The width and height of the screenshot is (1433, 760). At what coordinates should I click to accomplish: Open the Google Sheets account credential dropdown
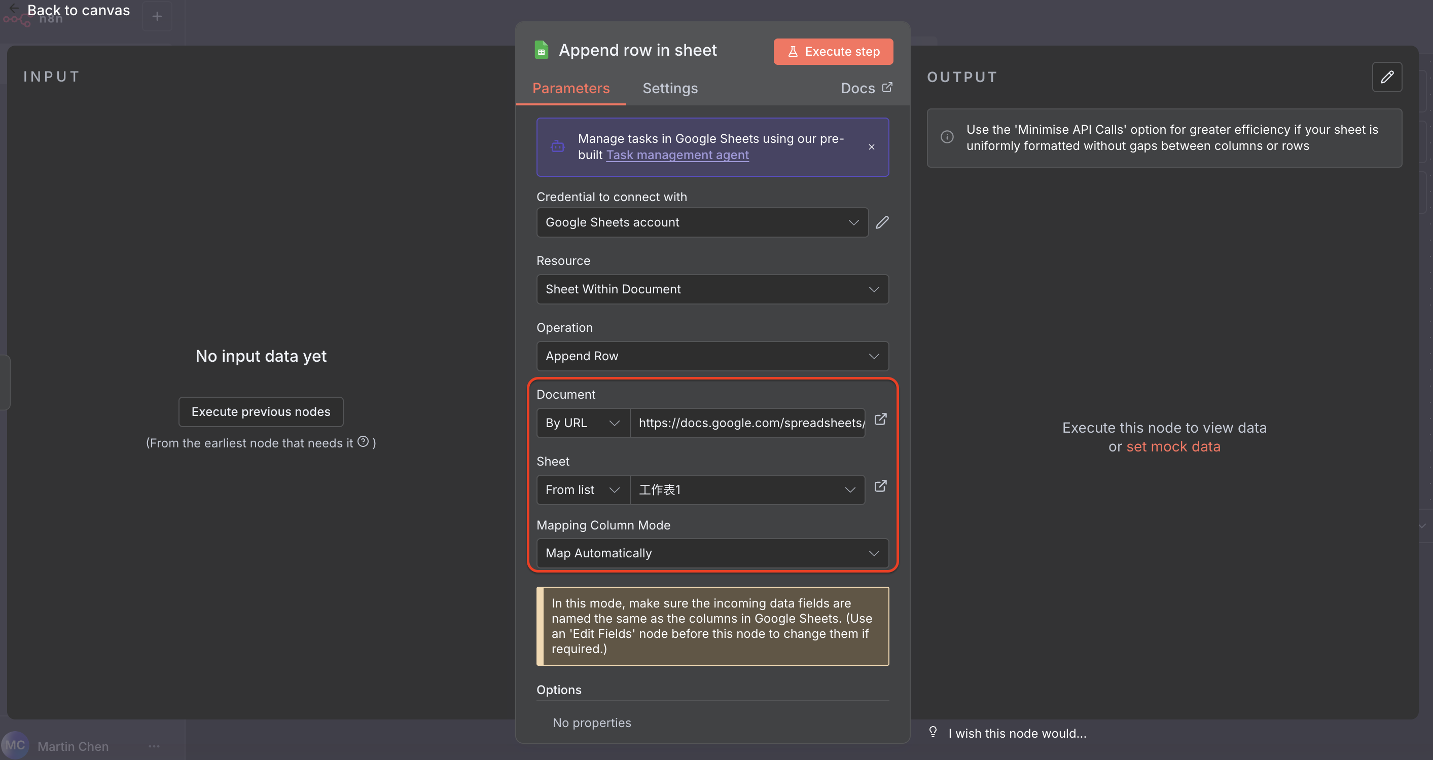pyautogui.click(x=701, y=222)
